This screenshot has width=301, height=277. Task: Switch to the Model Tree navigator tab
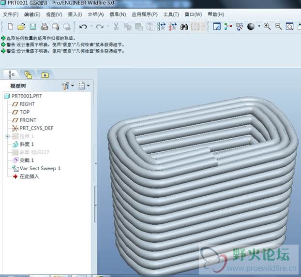coord(11,74)
